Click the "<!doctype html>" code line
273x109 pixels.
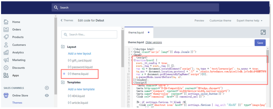[144, 49]
